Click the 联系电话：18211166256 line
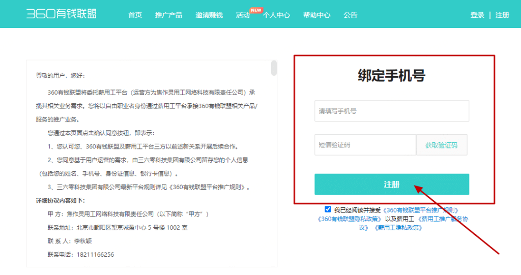This screenshot has height=275, width=521. [81, 255]
